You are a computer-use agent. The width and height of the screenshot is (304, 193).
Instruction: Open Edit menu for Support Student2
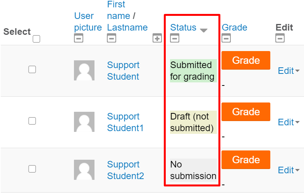click(289, 170)
